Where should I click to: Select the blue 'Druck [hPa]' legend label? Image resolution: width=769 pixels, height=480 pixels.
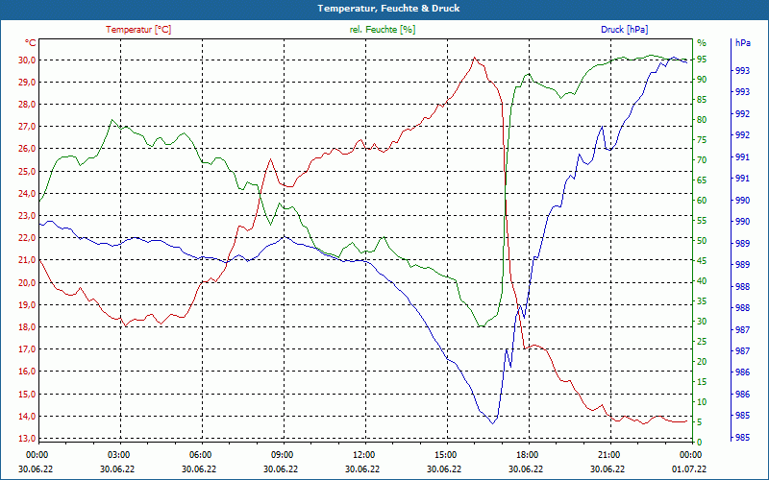pos(624,30)
